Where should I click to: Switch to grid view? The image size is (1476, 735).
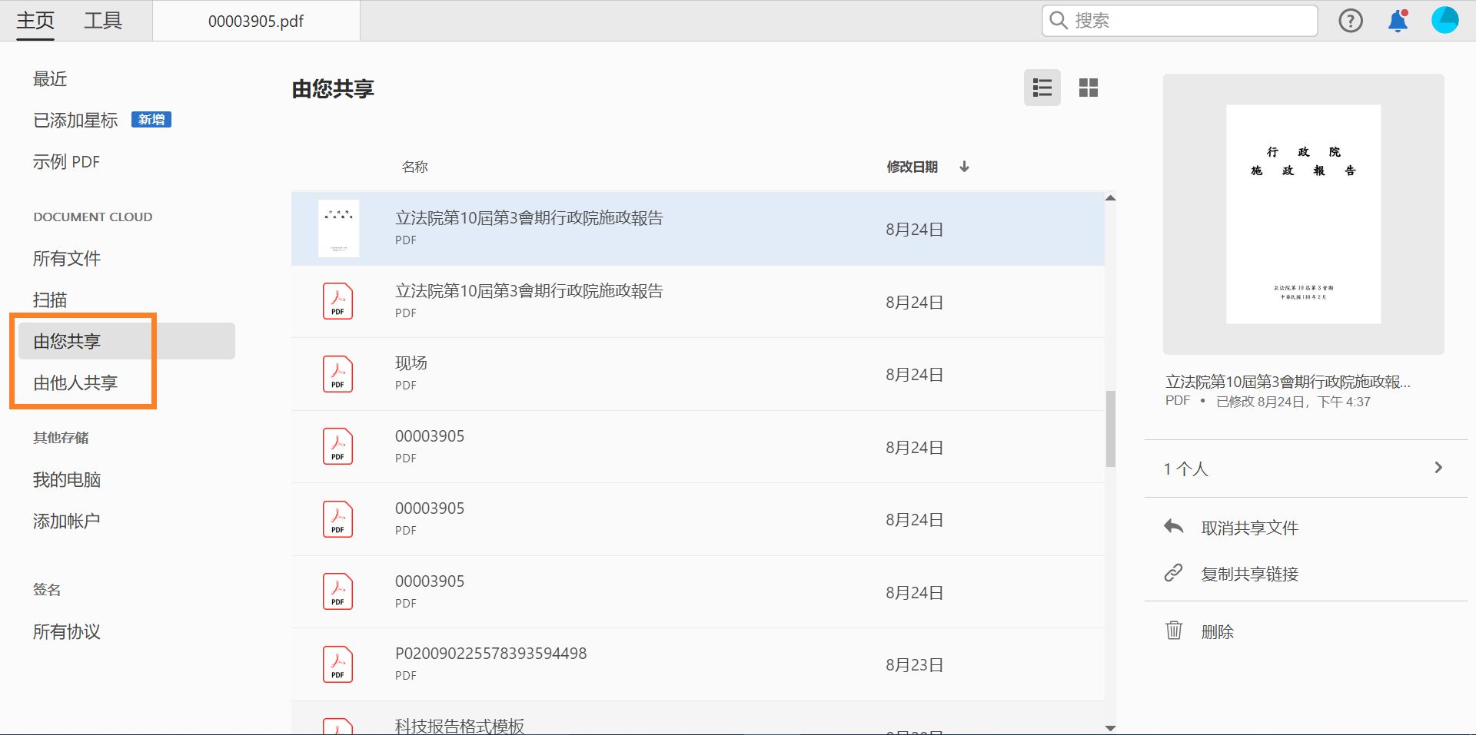click(1089, 88)
